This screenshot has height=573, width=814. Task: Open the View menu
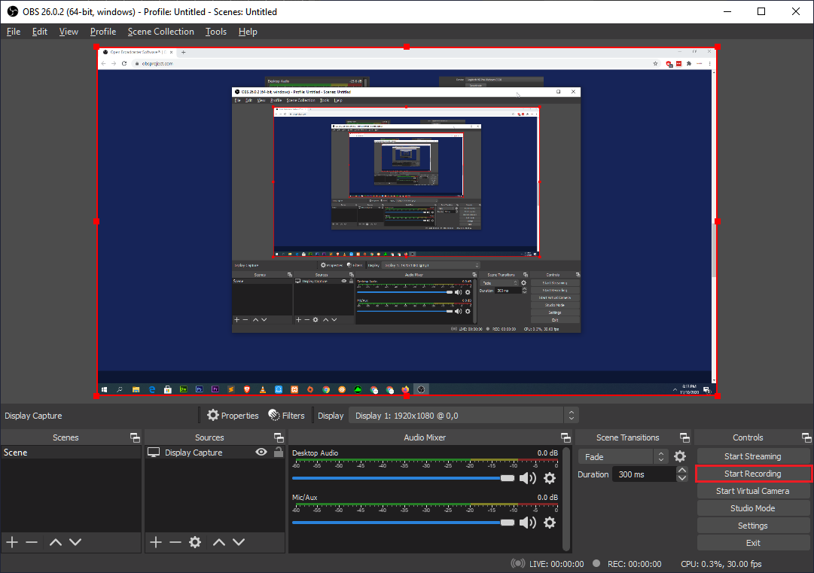69,32
